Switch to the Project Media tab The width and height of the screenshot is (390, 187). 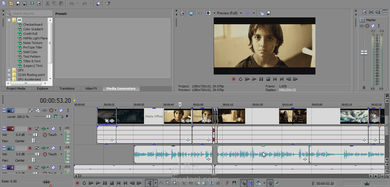pyautogui.click(x=16, y=89)
